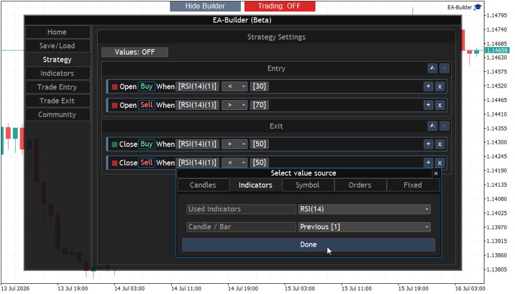
Task: Toggle the red enable square on Open Buy rule
Action: (x=115, y=87)
